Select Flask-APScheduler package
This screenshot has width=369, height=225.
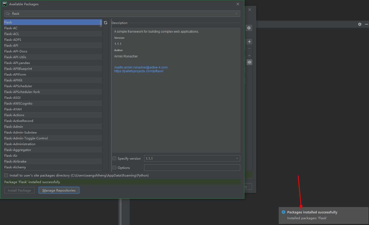click(53, 86)
